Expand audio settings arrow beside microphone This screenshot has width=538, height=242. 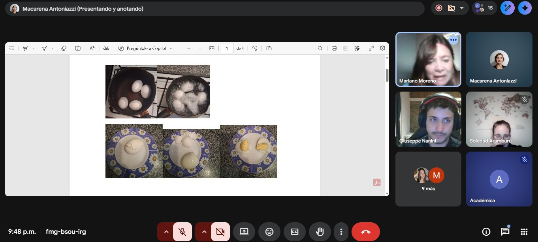[x=166, y=232]
